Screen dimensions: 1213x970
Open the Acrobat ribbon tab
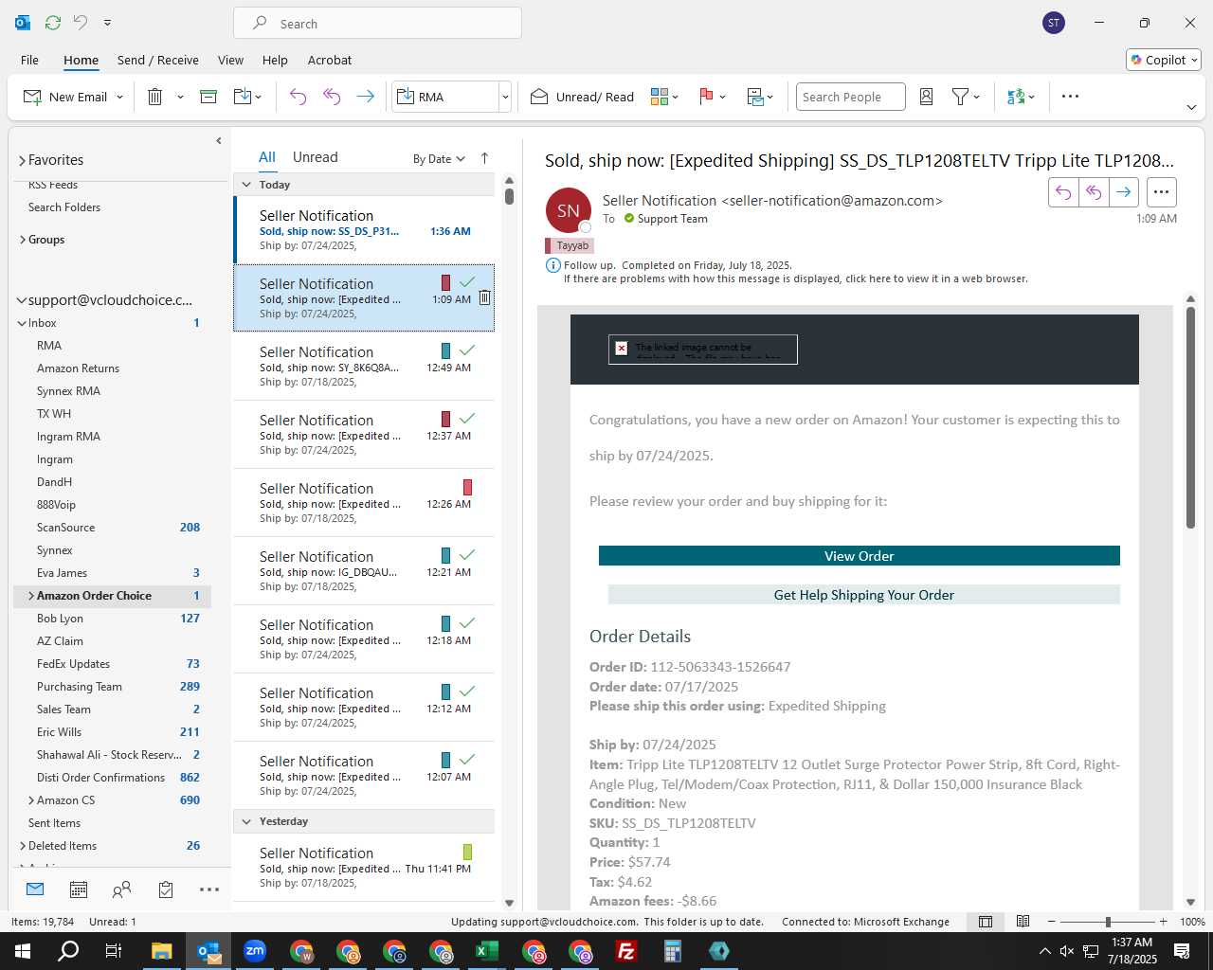[x=330, y=60]
